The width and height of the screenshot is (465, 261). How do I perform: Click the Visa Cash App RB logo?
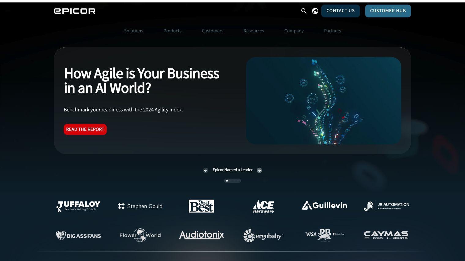(325, 235)
